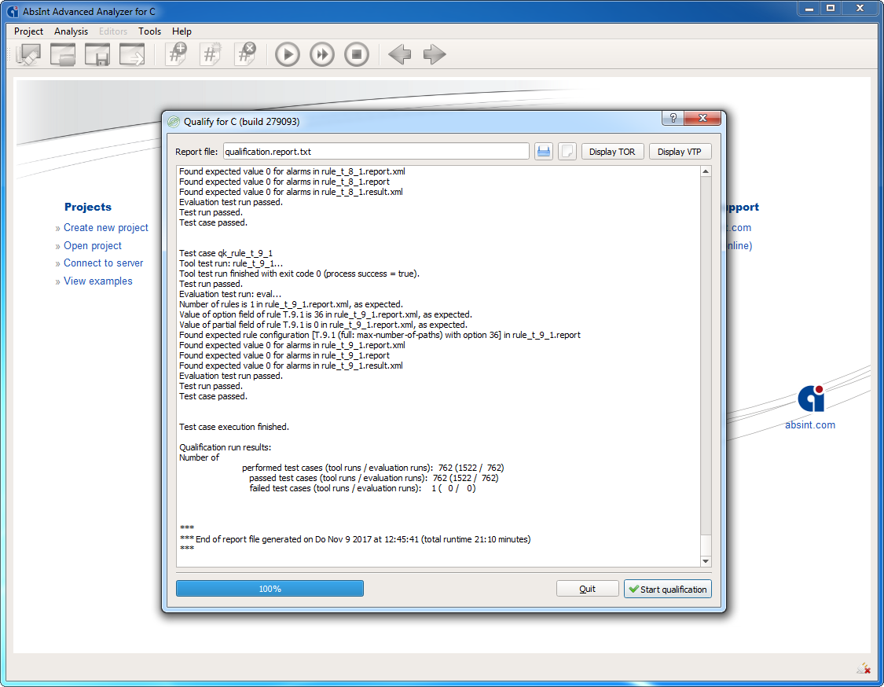Click the open project folder toolbar icon

(x=63, y=55)
